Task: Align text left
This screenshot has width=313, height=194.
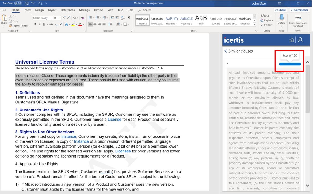Action: point(90,24)
